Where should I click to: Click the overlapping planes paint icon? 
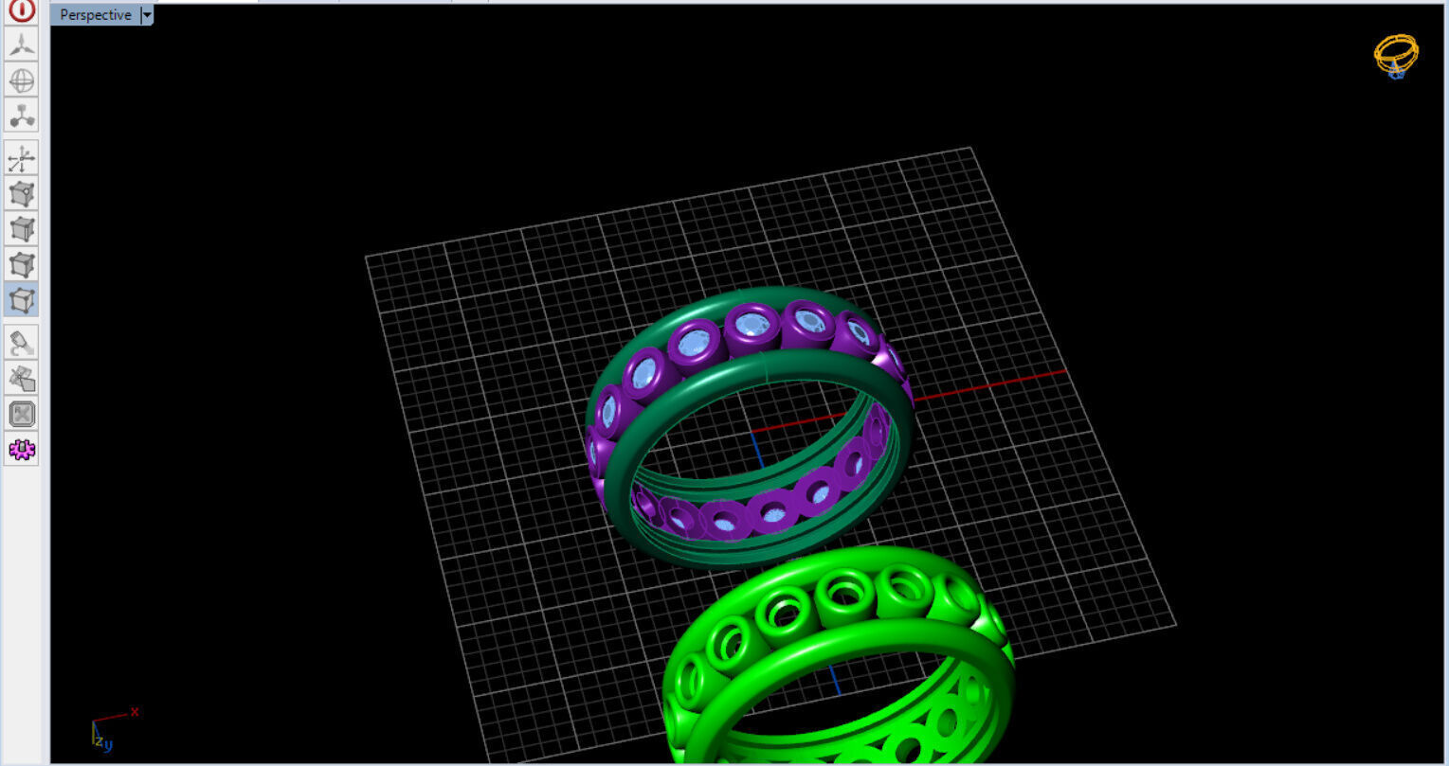point(22,378)
